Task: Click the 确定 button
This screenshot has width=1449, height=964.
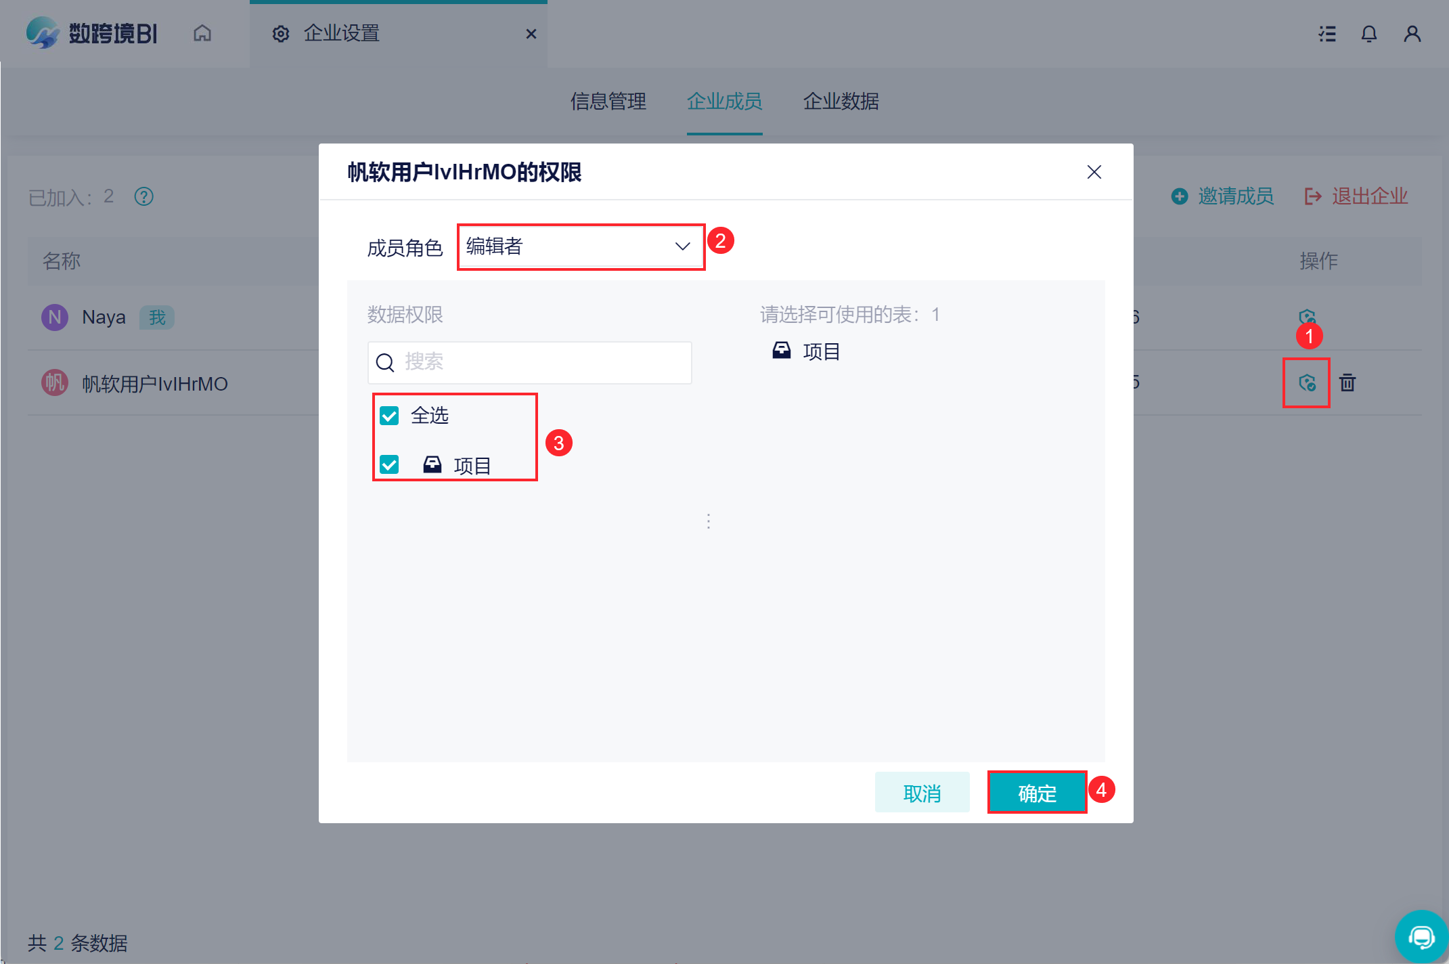Action: [1037, 793]
